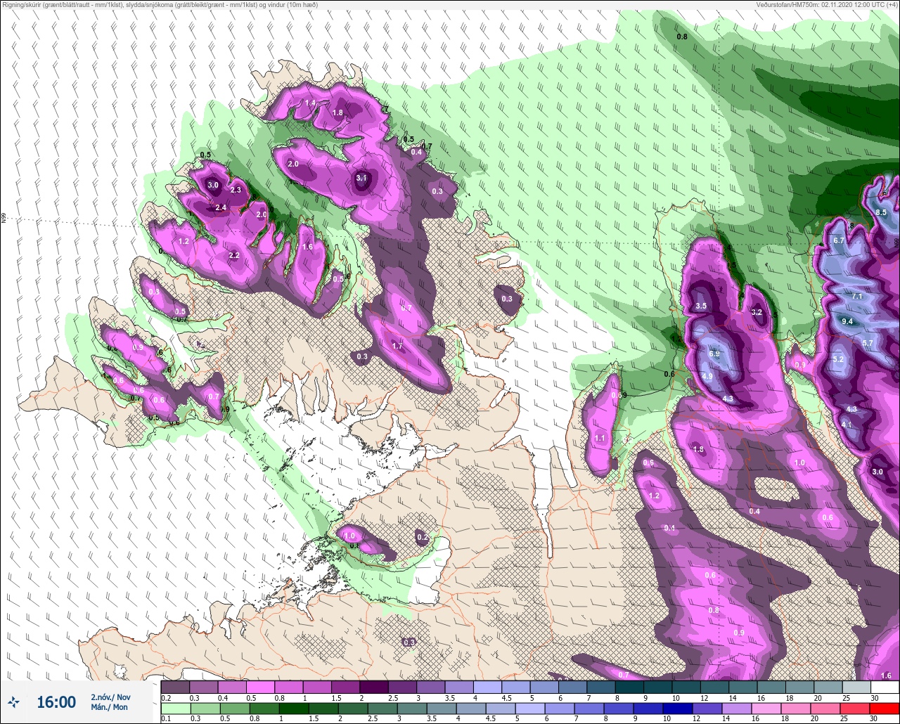Pick the lavender snow swatch labeled 4

[x=487, y=687]
